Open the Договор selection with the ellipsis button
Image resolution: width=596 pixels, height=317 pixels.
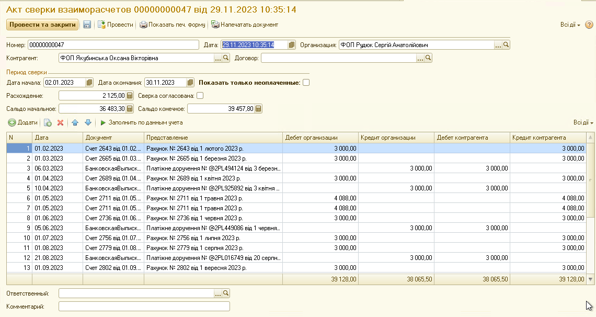point(420,58)
